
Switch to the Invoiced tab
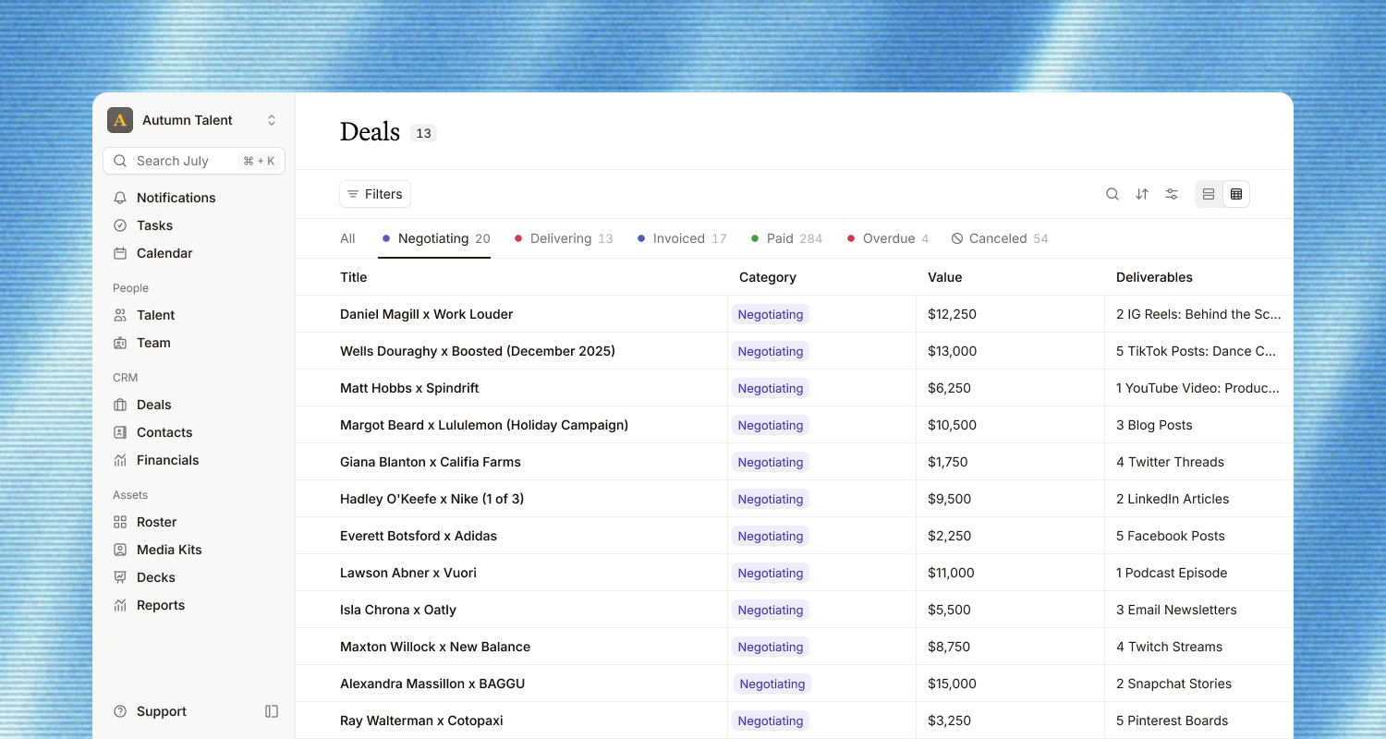coord(682,238)
